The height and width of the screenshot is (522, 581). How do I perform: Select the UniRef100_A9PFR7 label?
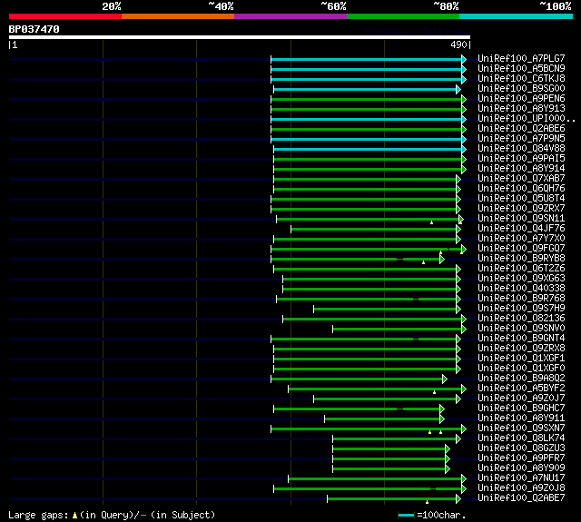[x=521, y=458]
